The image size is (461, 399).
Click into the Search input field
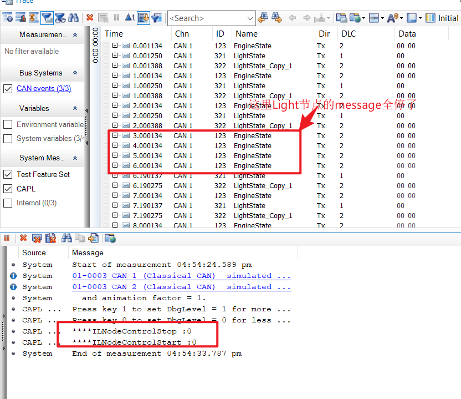coord(208,18)
